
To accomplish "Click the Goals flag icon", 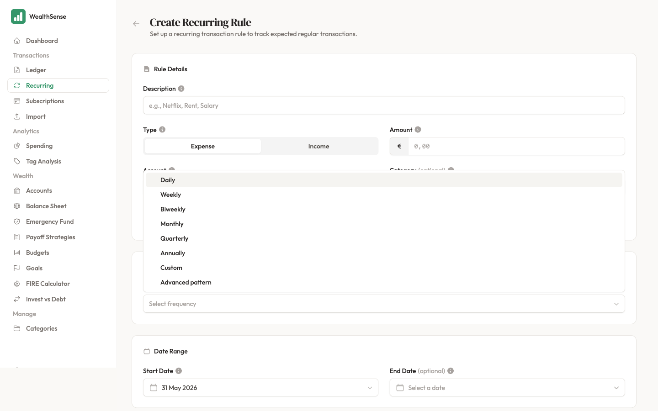I will pyautogui.click(x=17, y=268).
